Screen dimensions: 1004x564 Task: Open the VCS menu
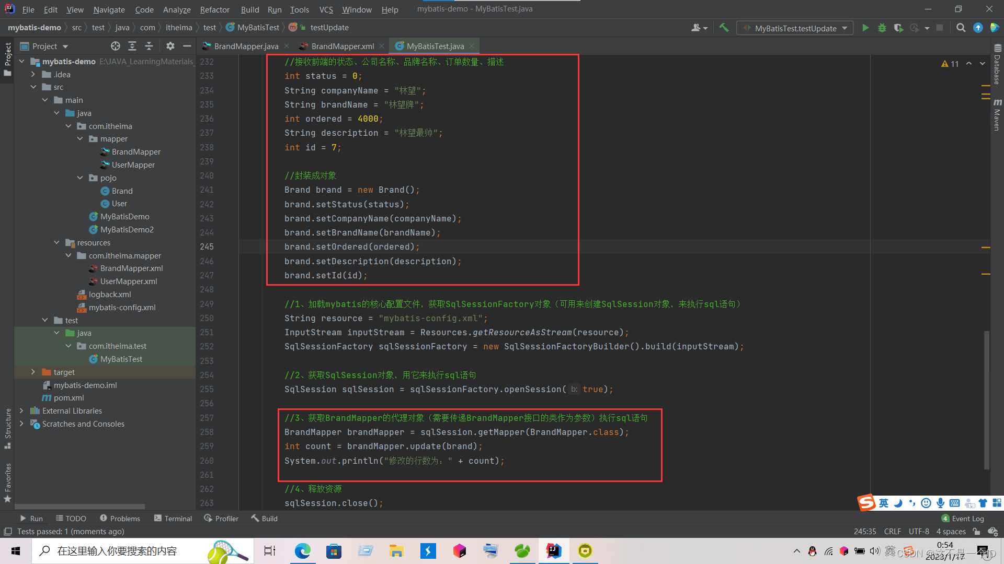326,9
